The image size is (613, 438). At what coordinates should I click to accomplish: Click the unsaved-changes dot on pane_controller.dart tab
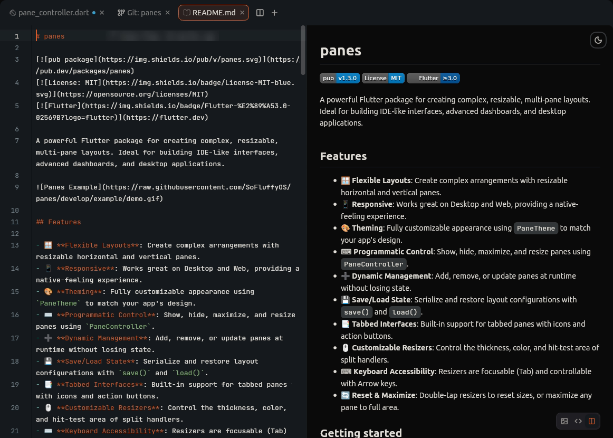(94, 13)
